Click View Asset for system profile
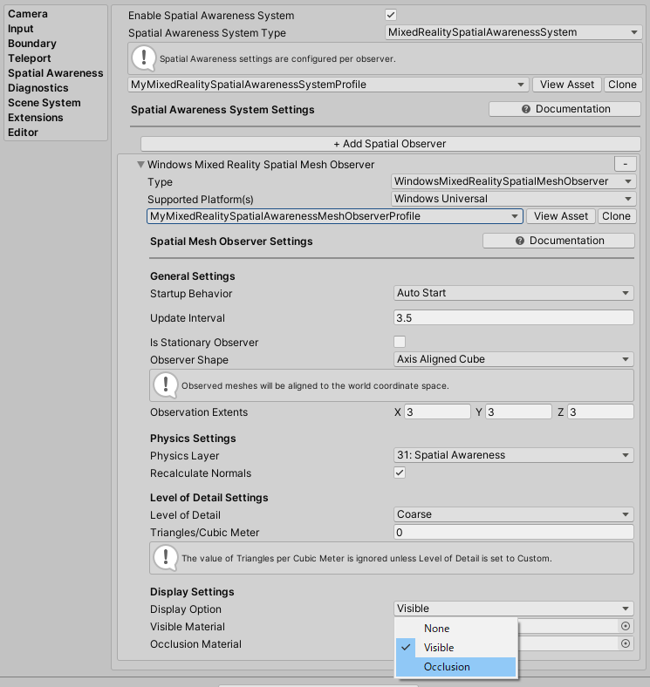The width and height of the screenshot is (650, 687). [566, 85]
